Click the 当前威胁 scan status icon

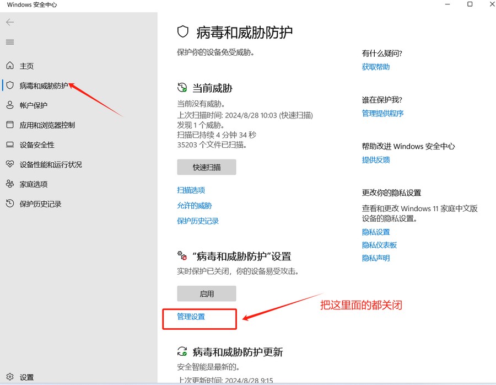coord(182,88)
